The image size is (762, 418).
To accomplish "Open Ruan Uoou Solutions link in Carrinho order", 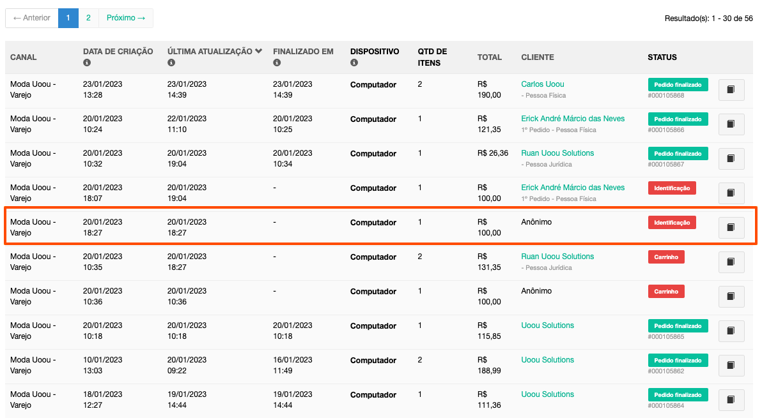I will 557,256.
